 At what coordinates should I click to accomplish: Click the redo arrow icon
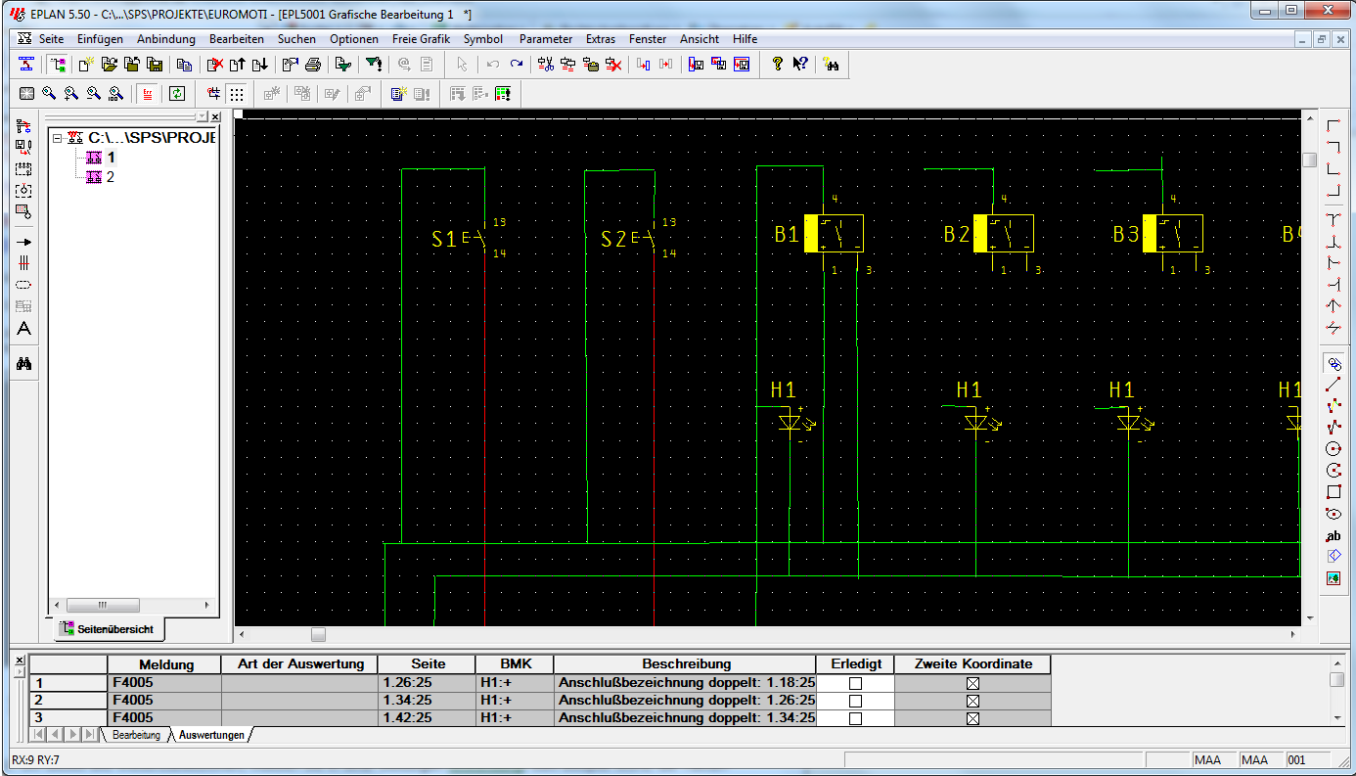(x=517, y=65)
